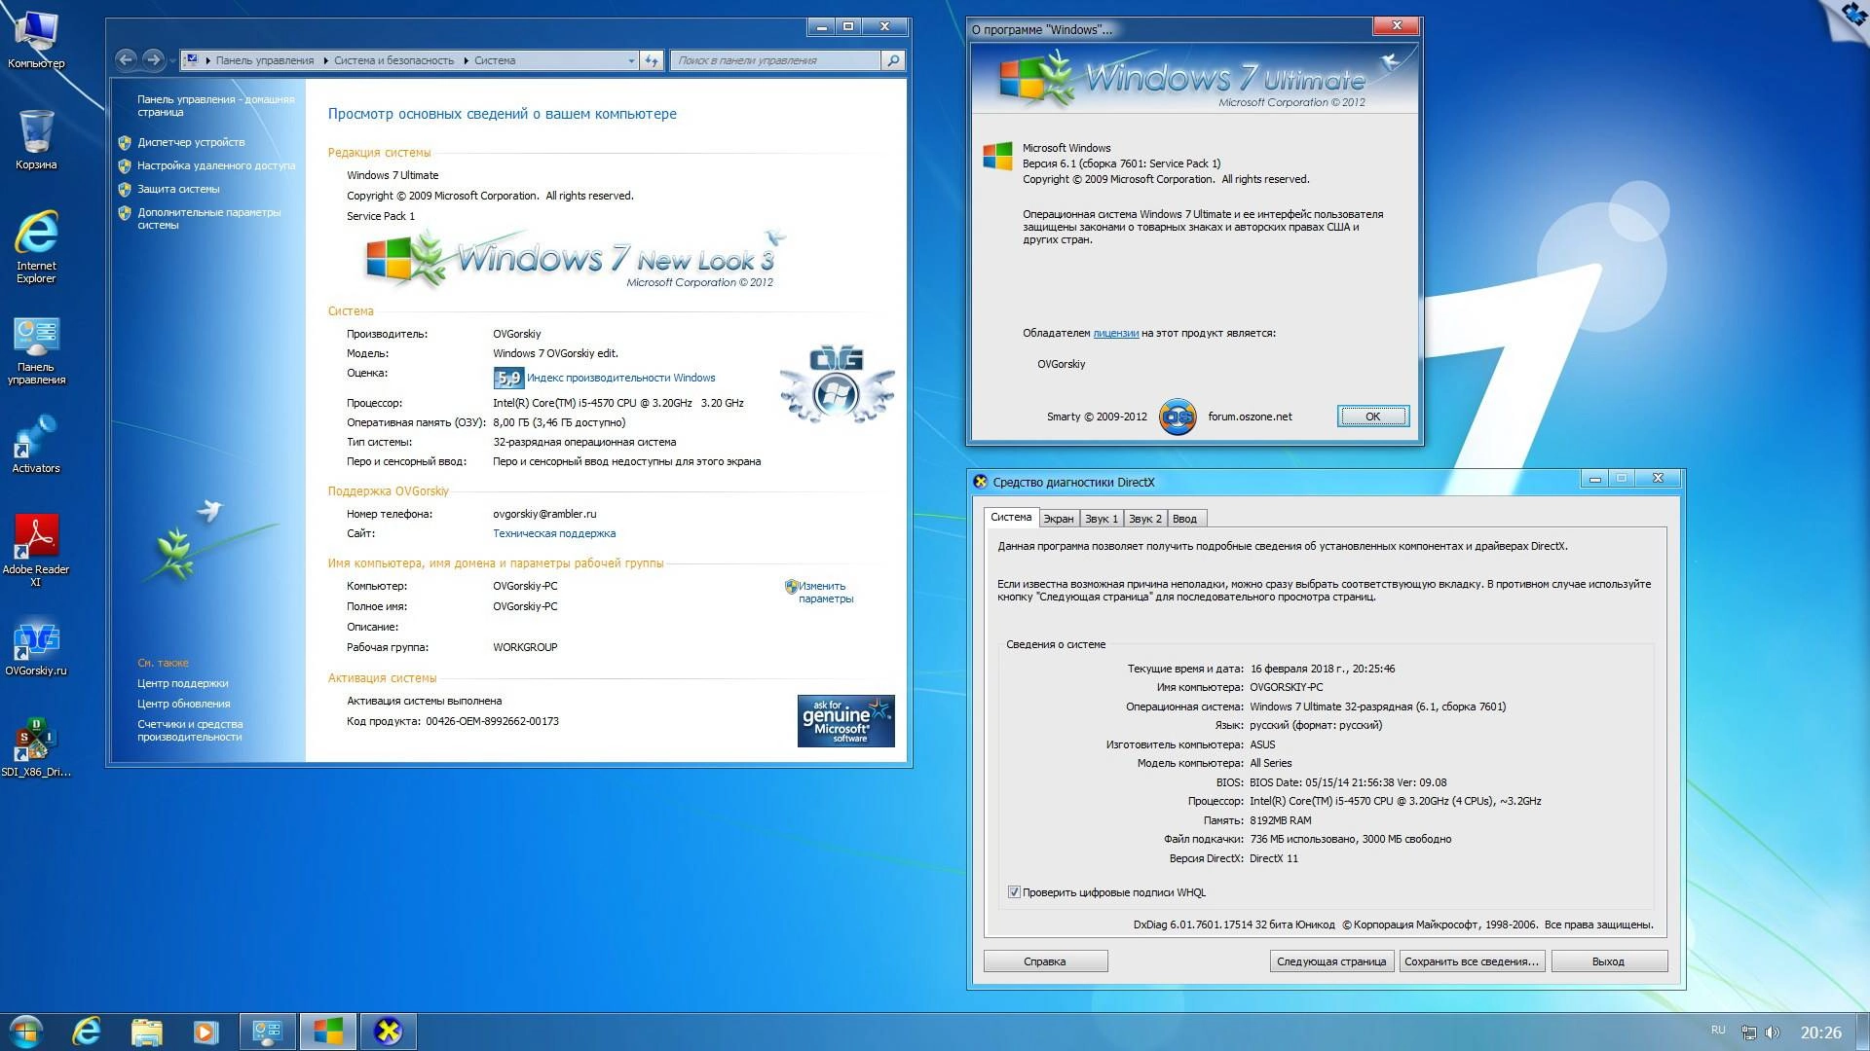Image resolution: width=1870 pixels, height=1051 pixels.
Task: Expand the address bar dropdown arrow
Action: (631, 59)
